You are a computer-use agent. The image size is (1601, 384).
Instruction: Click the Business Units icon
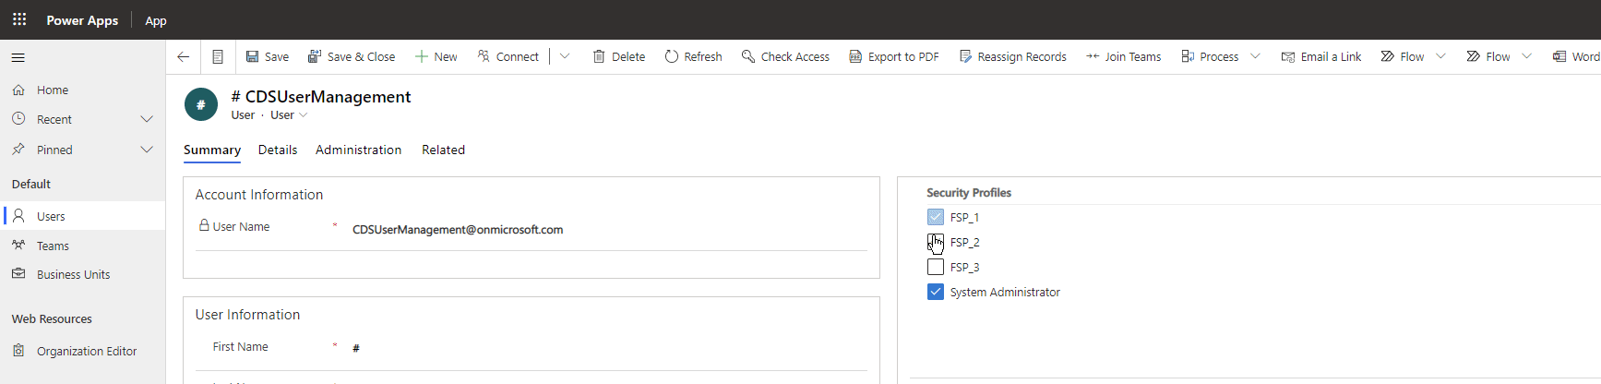pos(18,274)
